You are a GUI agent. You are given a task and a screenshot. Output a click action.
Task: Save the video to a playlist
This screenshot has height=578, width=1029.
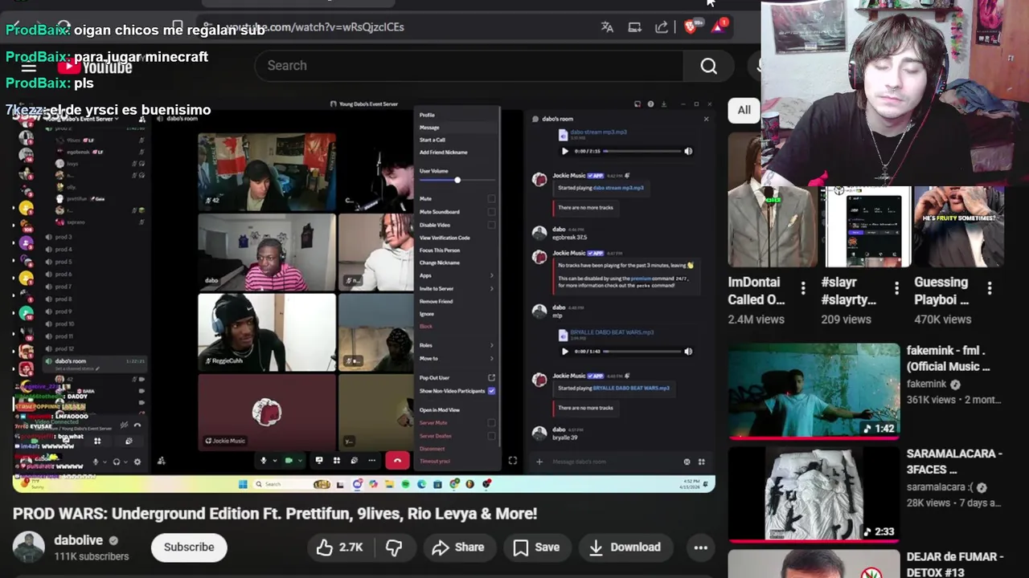pyautogui.click(x=536, y=547)
